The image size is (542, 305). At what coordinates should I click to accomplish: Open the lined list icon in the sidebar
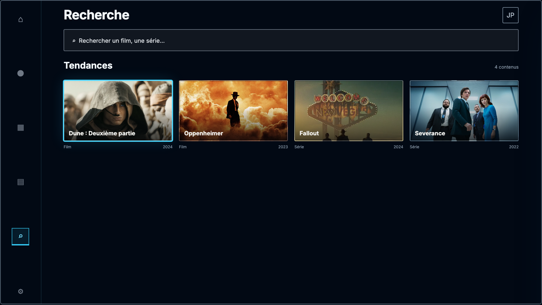point(20,182)
